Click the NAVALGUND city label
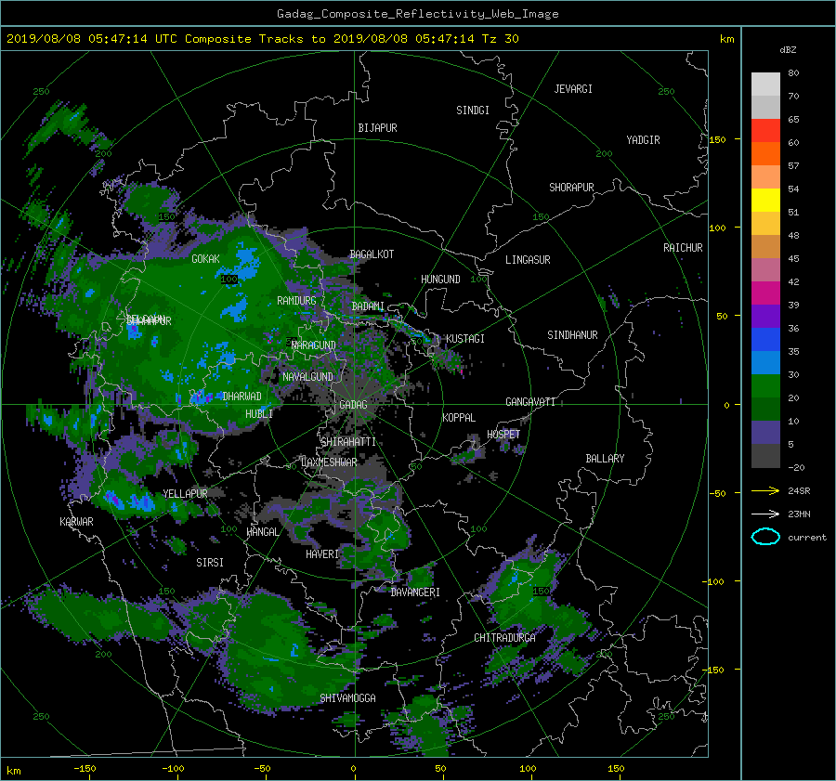The height and width of the screenshot is (781, 836). point(307,377)
